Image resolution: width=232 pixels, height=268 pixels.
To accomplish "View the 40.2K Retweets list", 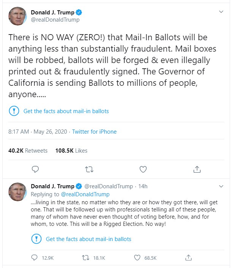I will click(x=28, y=151).
